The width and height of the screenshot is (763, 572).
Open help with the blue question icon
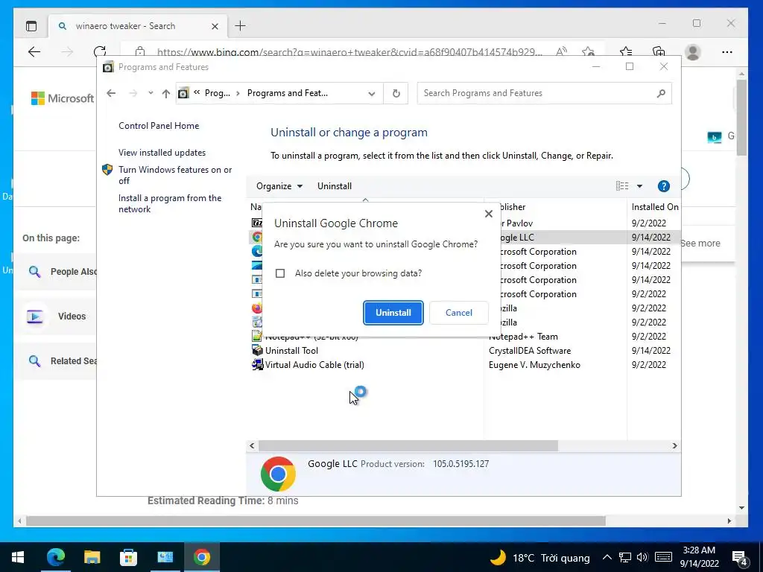point(663,185)
